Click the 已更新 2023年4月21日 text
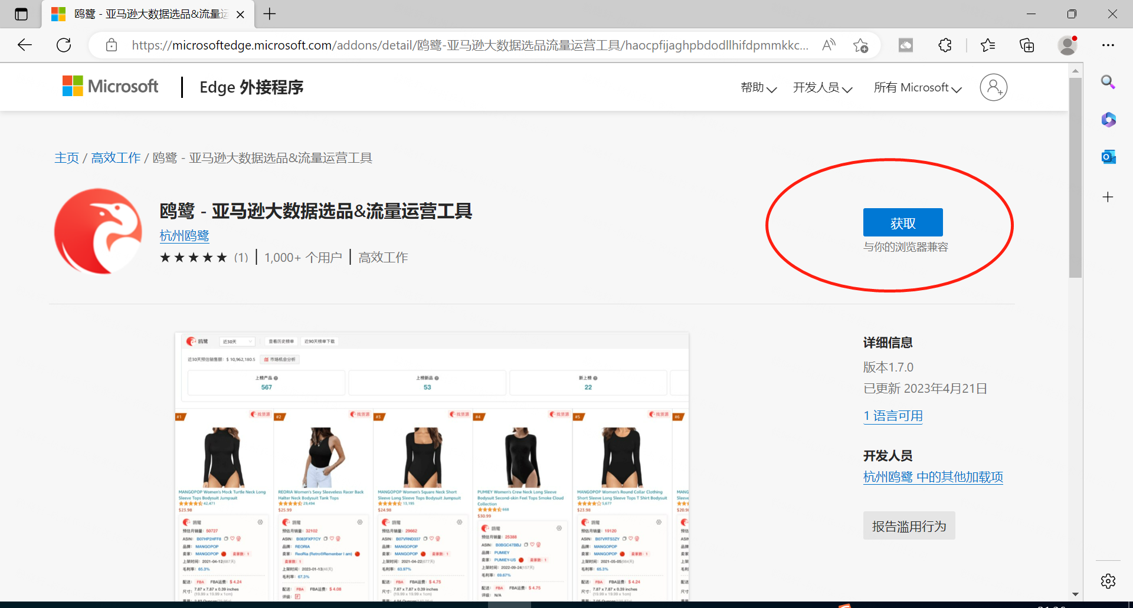 925,389
